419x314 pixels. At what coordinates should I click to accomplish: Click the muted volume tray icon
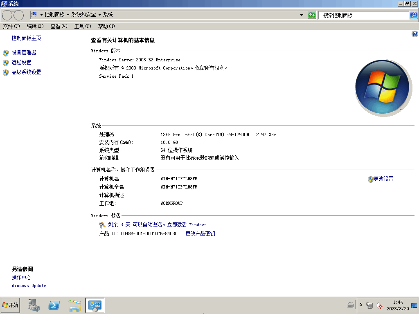379,305
